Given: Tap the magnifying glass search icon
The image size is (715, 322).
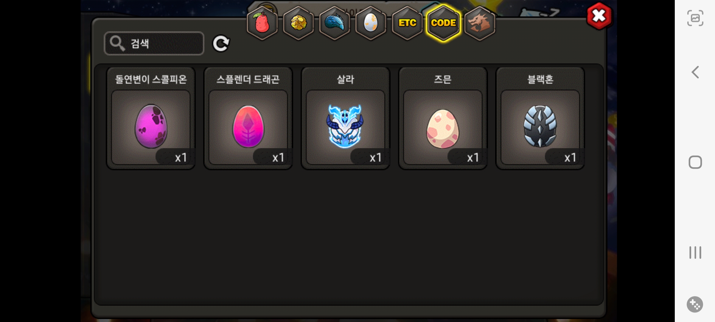Looking at the screenshot, I should point(117,44).
